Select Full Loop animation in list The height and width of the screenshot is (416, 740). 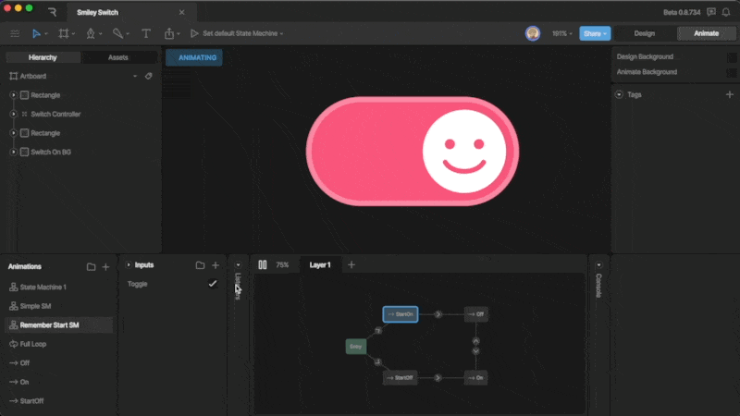(33, 344)
